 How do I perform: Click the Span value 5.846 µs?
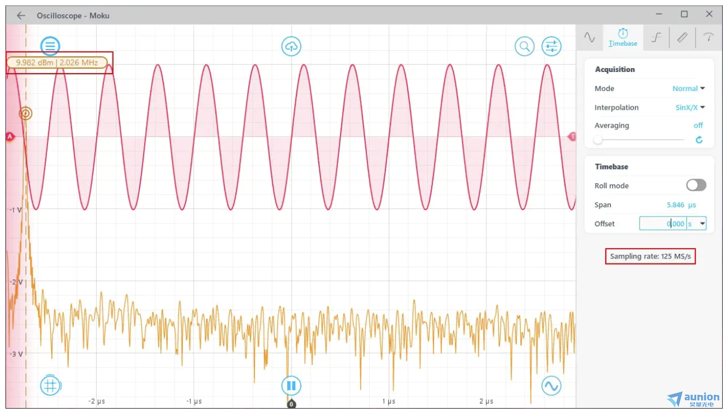681,205
